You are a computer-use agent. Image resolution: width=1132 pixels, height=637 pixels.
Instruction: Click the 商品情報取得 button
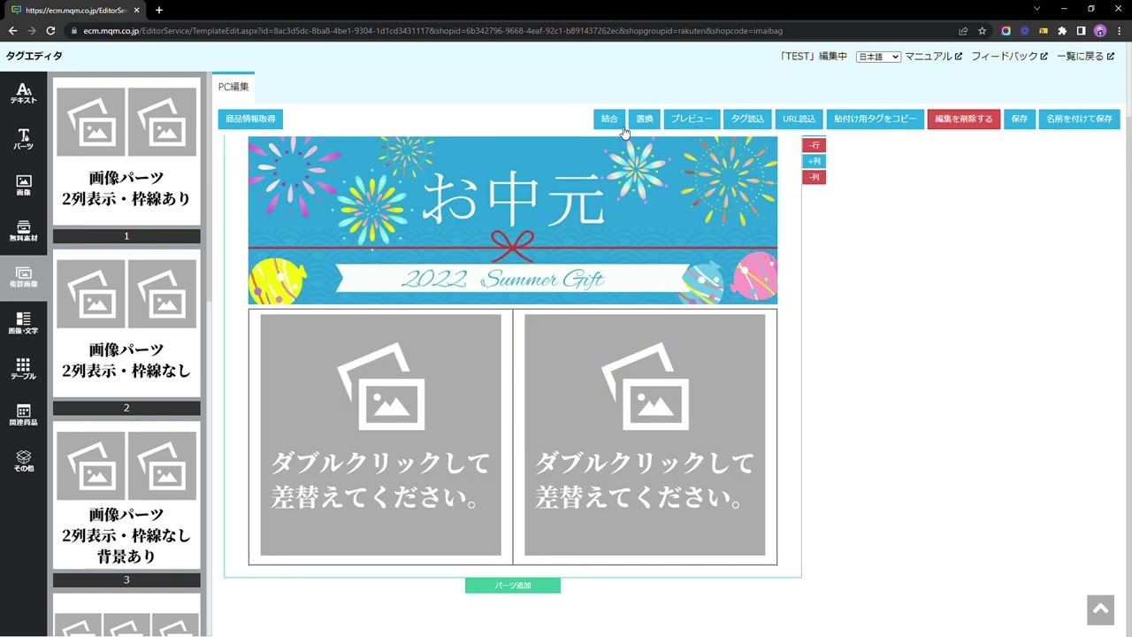point(250,119)
